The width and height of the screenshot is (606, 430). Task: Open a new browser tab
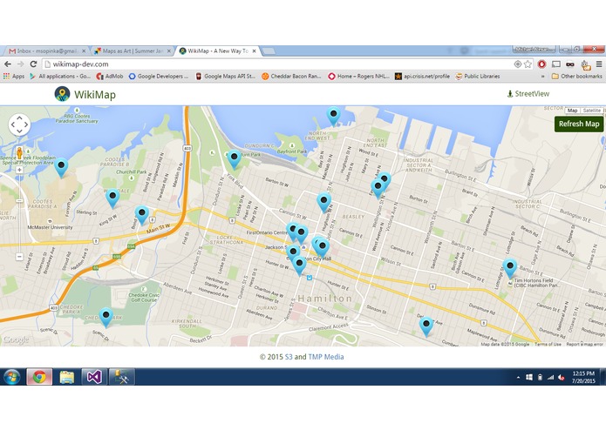click(x=269, y=50)
